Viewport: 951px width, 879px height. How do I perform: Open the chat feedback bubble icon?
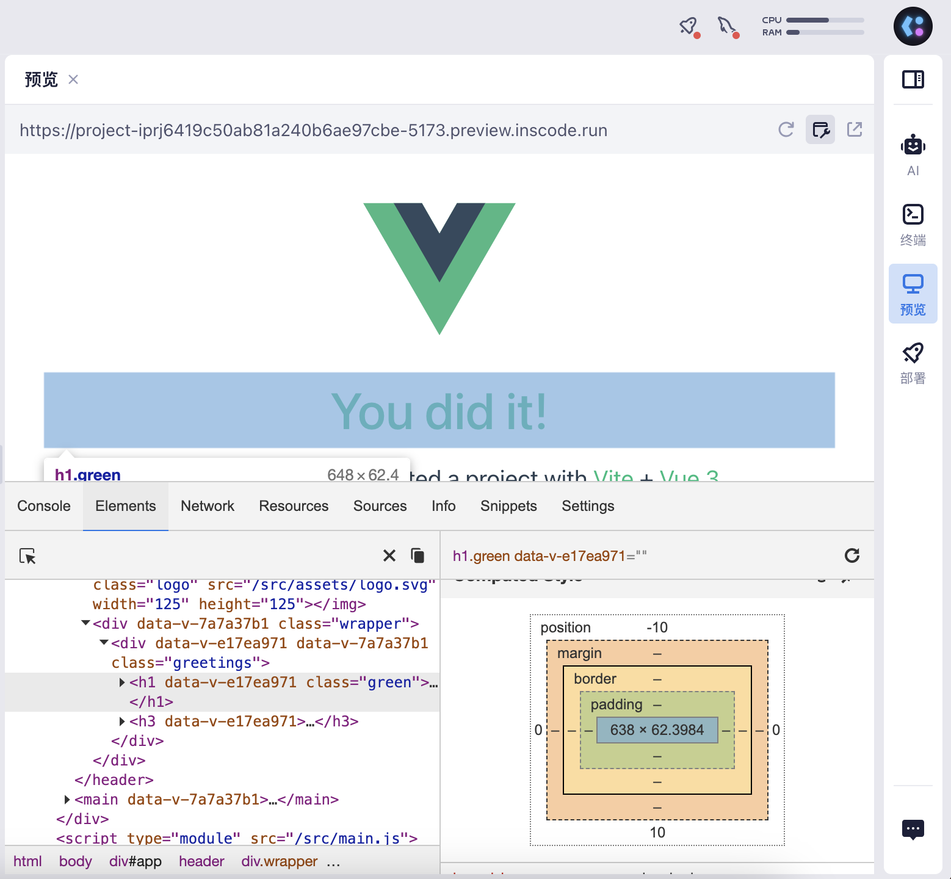pos(913,830)
